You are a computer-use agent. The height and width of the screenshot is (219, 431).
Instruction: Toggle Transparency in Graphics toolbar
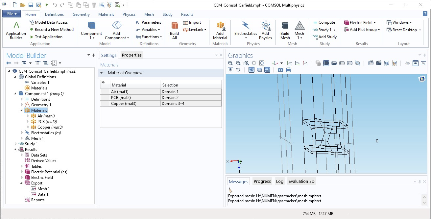point(259,70)
